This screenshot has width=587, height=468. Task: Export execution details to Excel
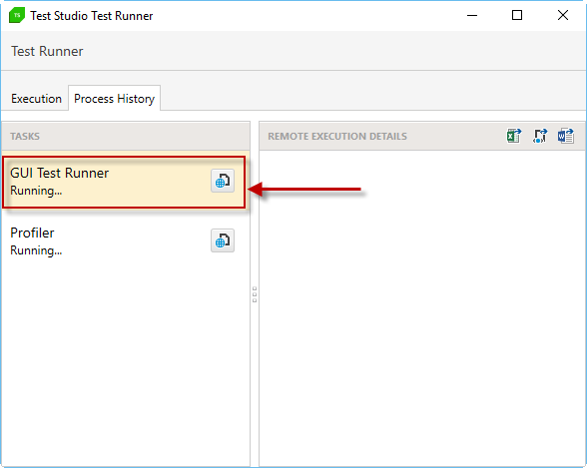(x=514, y=136)
